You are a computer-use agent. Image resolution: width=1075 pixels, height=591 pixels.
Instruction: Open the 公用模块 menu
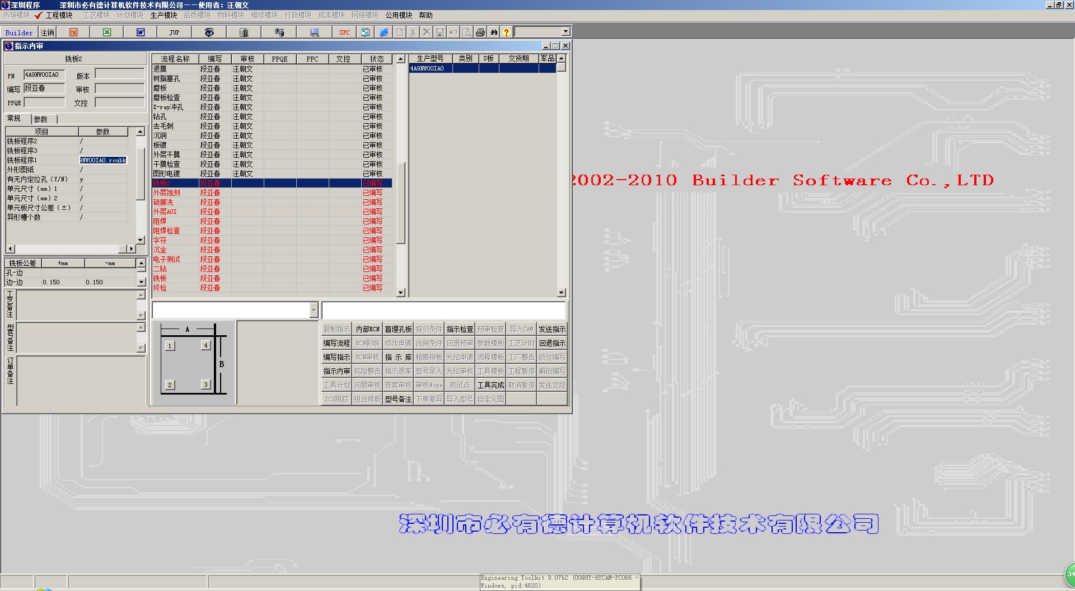click(399, 15)
